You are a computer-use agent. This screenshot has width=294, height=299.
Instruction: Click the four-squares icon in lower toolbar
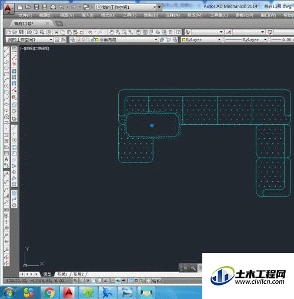14,193
